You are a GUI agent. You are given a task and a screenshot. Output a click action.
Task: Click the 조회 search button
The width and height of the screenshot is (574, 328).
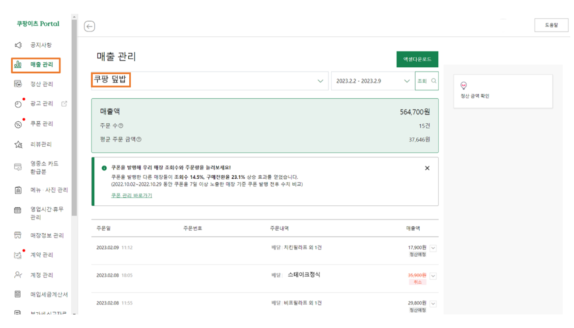click(427, 81)
